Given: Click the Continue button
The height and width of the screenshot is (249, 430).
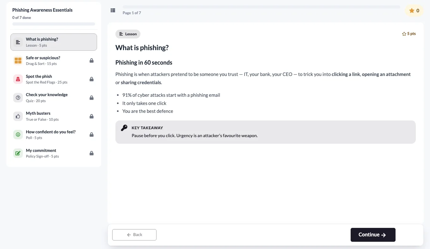Looking at the screenshot, I should point(373,235).
